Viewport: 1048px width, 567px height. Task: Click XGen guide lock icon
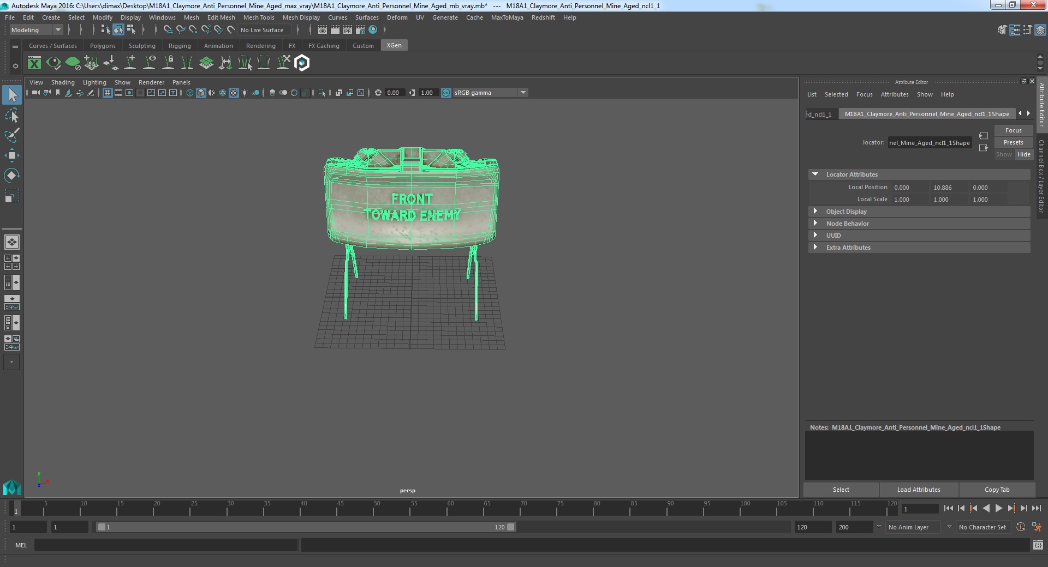[x=168, y=63]
